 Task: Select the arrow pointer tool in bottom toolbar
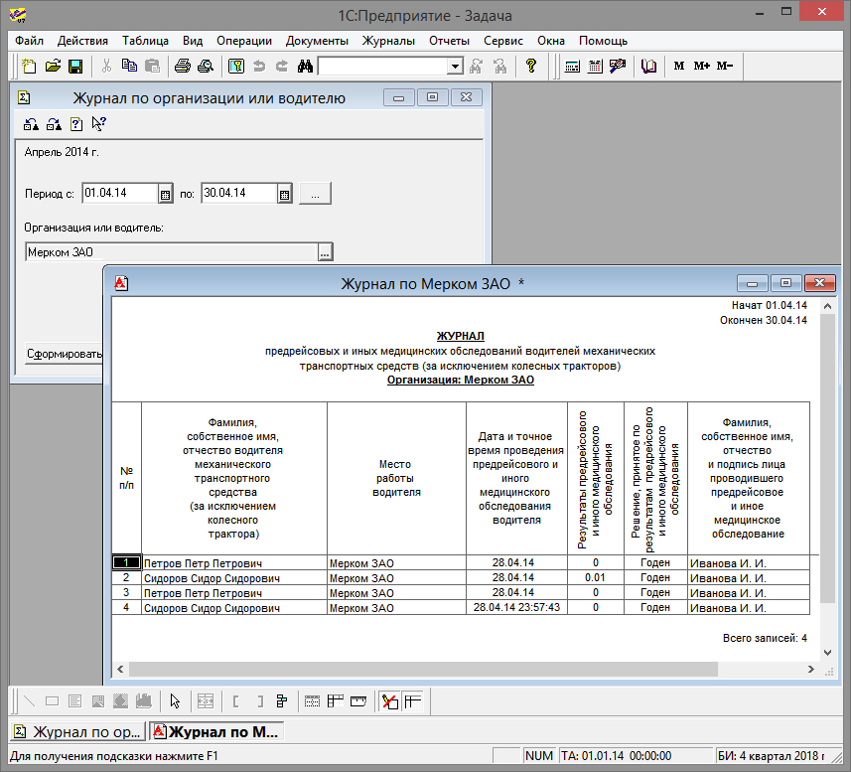point(175,700)
